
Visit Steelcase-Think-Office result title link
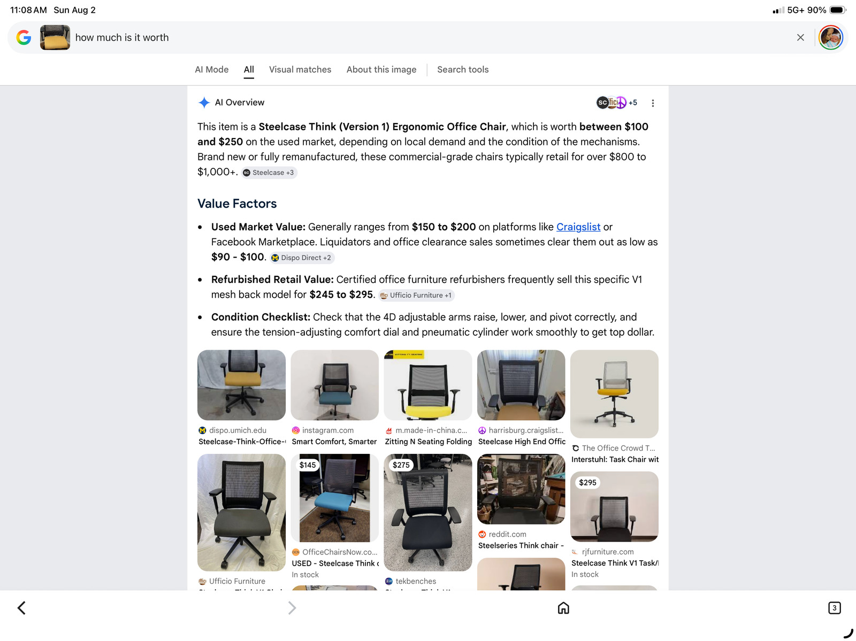pos(242,442)
